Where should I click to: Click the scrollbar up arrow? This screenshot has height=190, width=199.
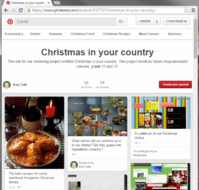[x=195, y=17]
